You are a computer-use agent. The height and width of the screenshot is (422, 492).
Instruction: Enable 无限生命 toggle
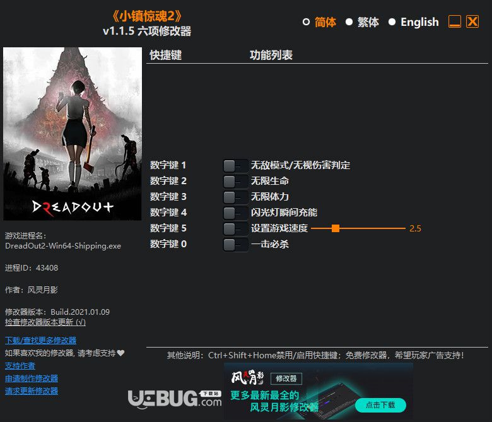pos(235,181)
